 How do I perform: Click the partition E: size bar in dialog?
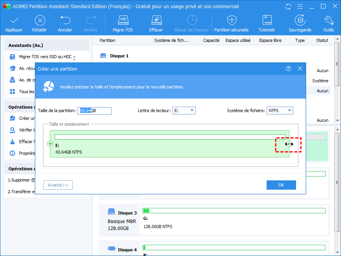click(170, 137)
